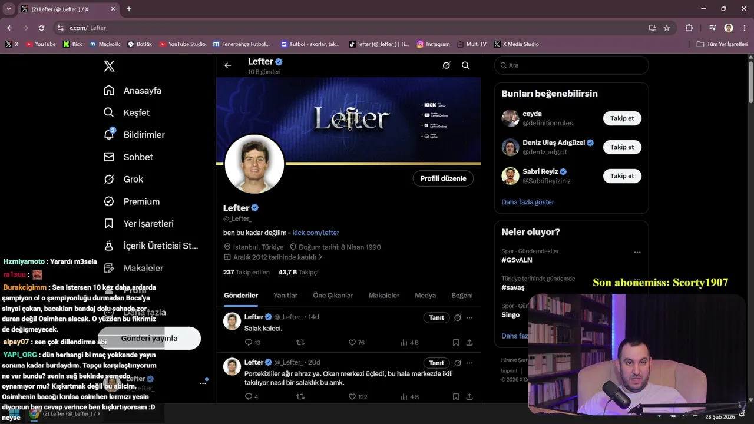The image size is (754, 424).
Task: Click search icon in profile header
Action: pyautogui.click(x=465, y=65)
